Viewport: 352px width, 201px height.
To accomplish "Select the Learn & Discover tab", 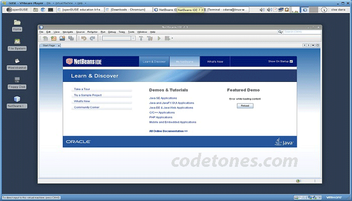I will 154,61.
